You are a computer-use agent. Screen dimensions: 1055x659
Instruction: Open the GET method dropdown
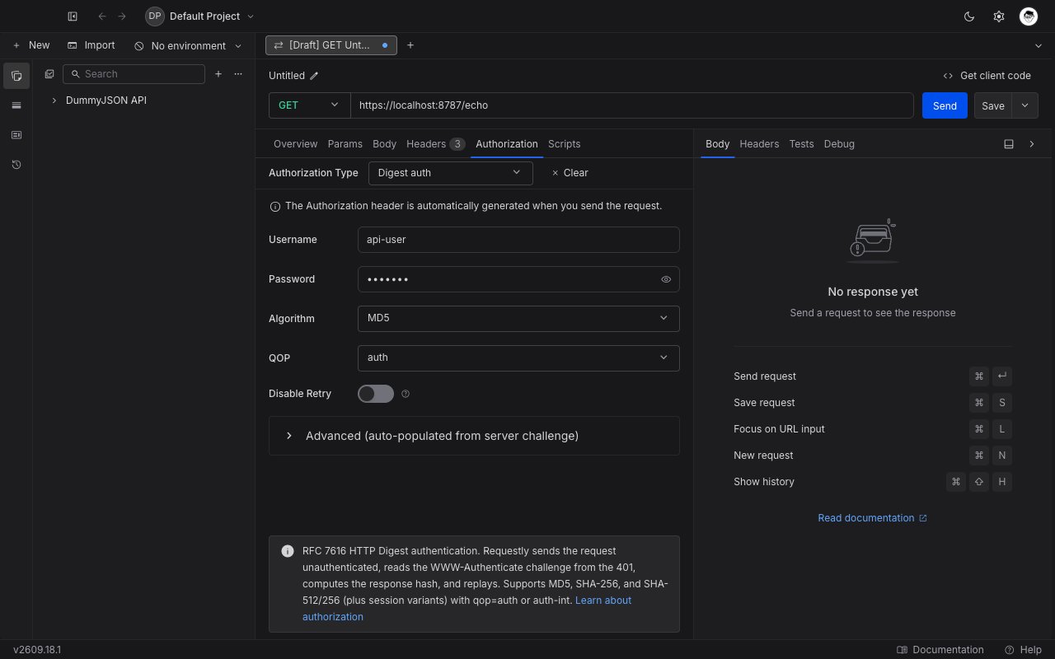[x=310, y=105]
